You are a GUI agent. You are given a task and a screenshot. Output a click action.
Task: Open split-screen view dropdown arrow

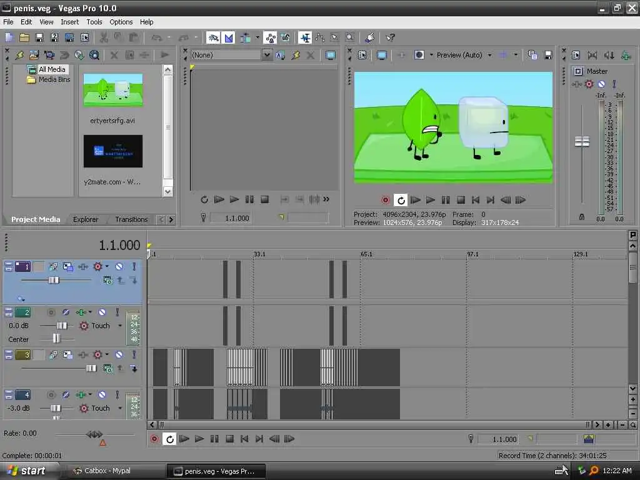point(431,55)
